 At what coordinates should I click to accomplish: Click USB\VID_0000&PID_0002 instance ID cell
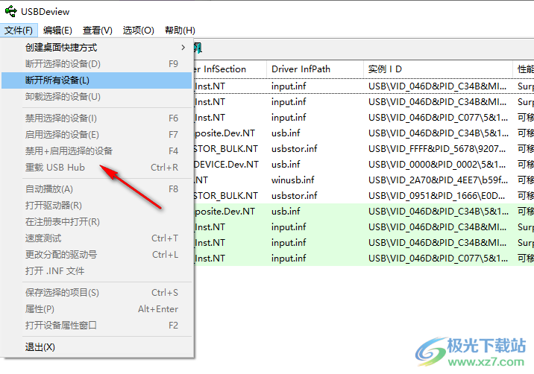[437, 165]
